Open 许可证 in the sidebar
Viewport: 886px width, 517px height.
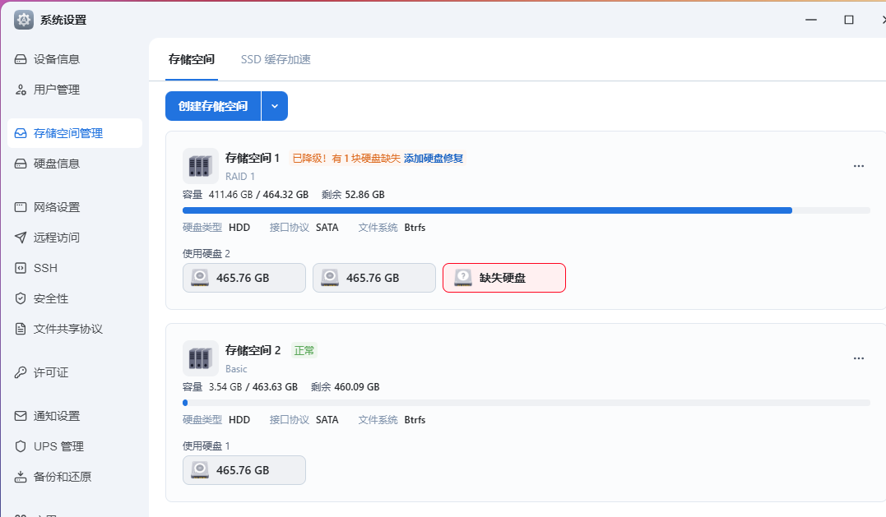[x=75, y=372]
